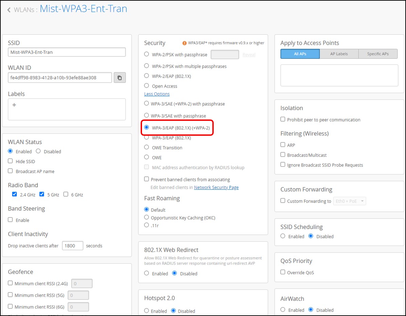Enable SSID Scheduling
Image resolution: width=406 pixels, height=316 pixels.
283,236
